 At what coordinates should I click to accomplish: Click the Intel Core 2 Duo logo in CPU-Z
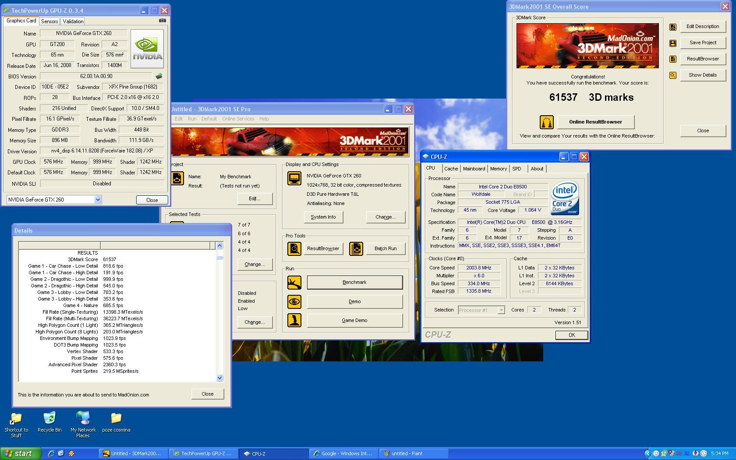pyautogui.click(x=565, y=199)
